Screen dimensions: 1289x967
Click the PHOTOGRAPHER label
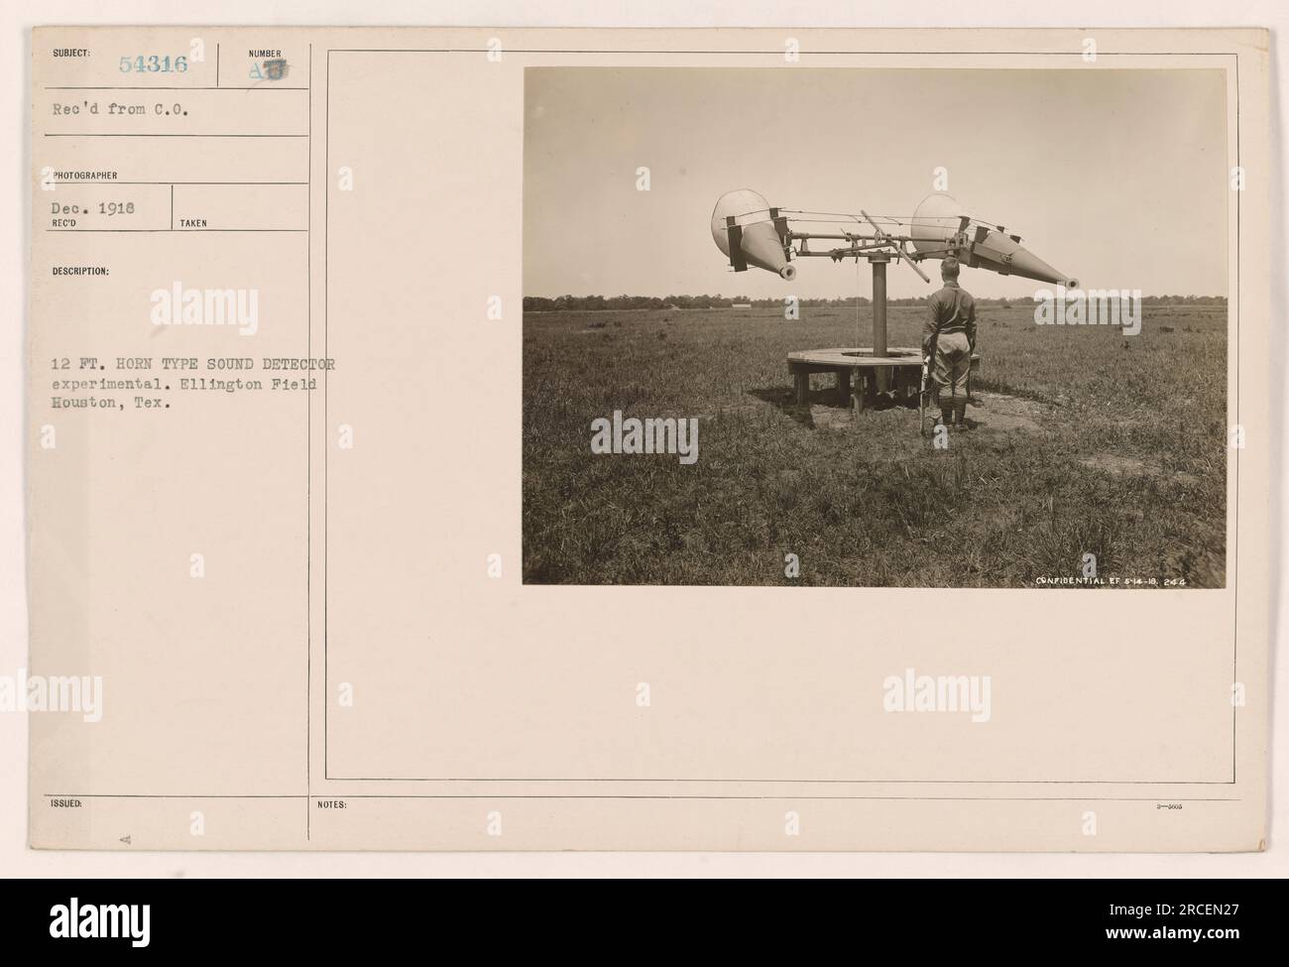point(86,175)
